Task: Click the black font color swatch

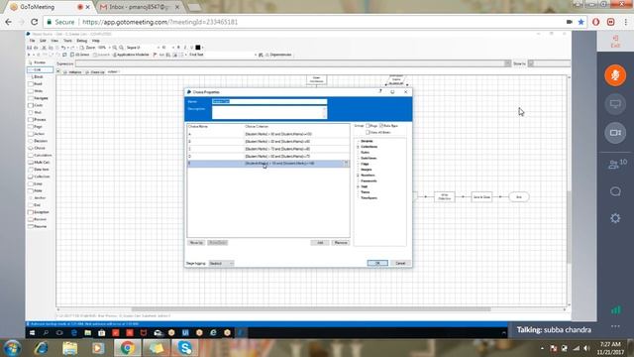Action: [198, 48]
